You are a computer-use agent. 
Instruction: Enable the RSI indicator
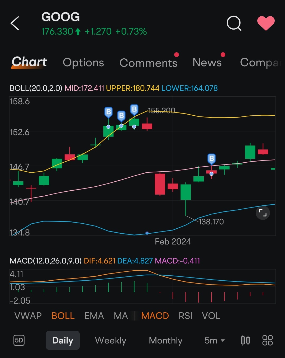[185, 315]
